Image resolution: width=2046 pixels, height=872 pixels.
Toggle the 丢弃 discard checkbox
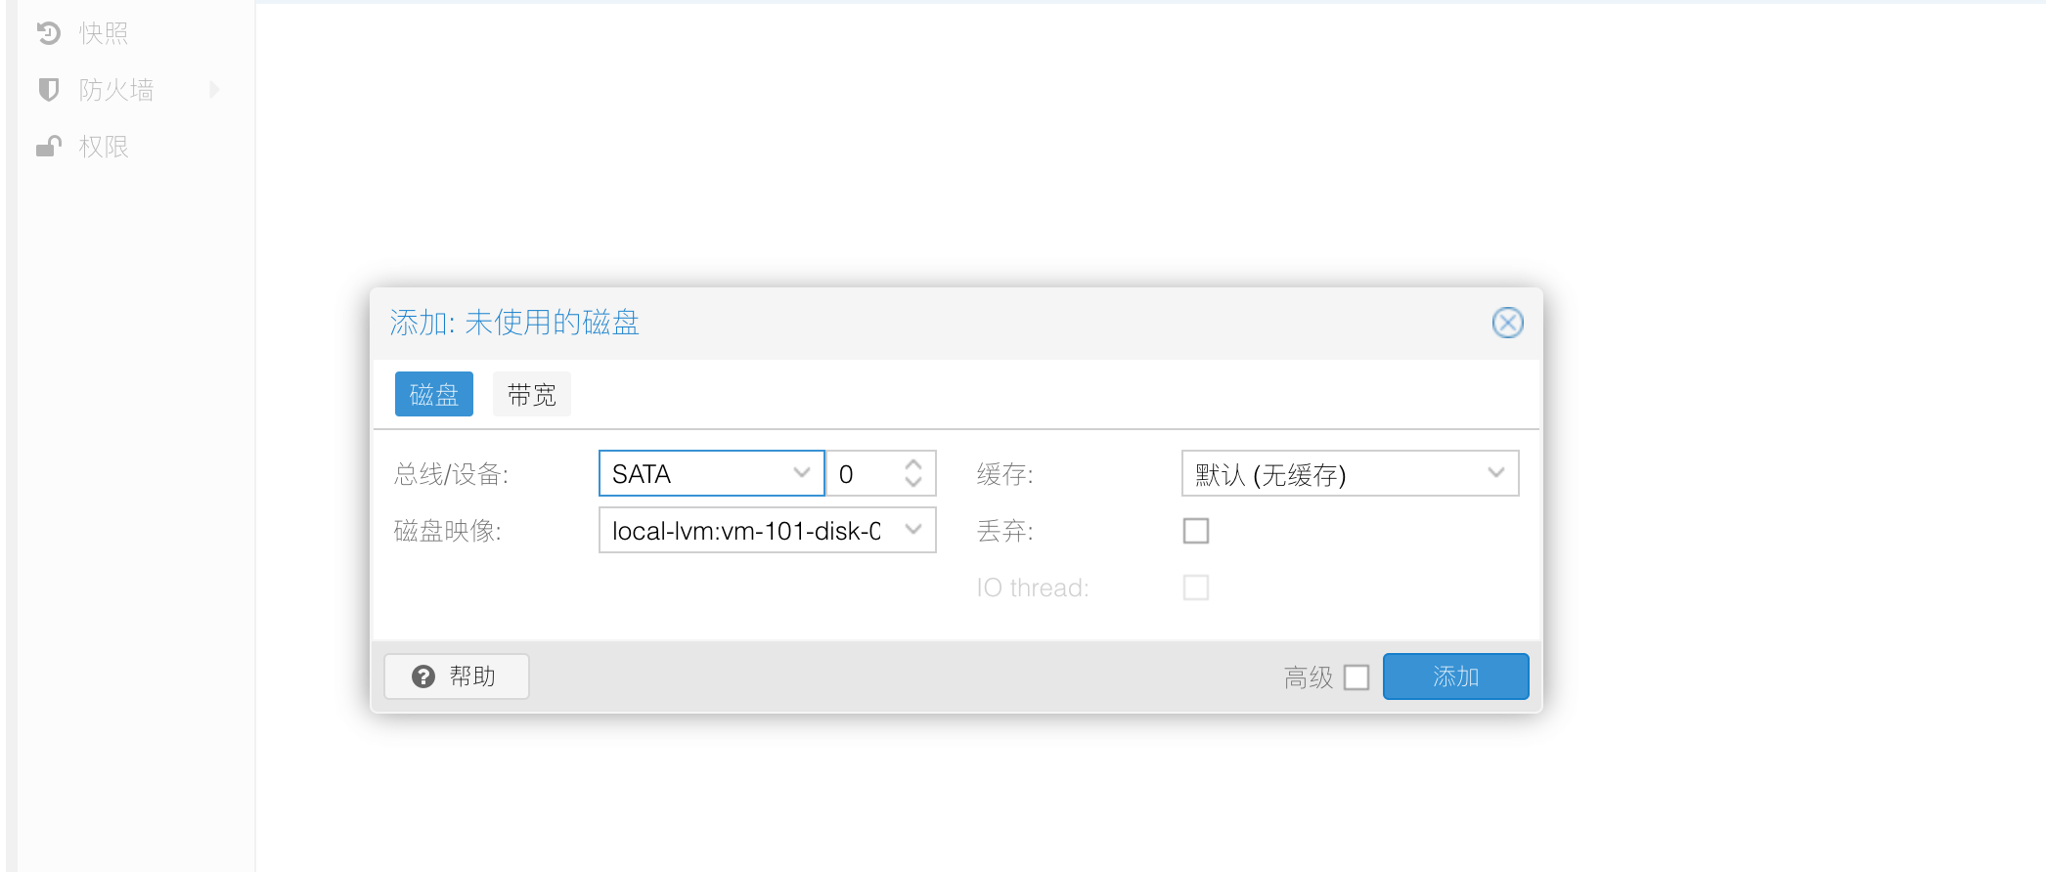pyautogui.click(x=1196, y=531)
